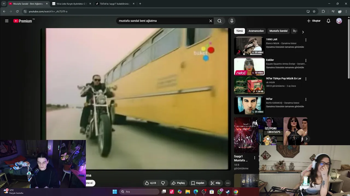This screenshot has width=350, height=196.
Task: Open more actions (three dots) under the video
Action: (228, 183)
